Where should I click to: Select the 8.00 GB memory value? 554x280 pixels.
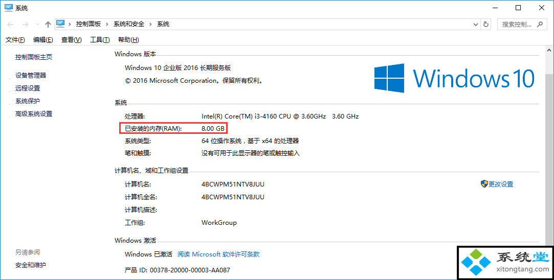[x=213, y=129]
